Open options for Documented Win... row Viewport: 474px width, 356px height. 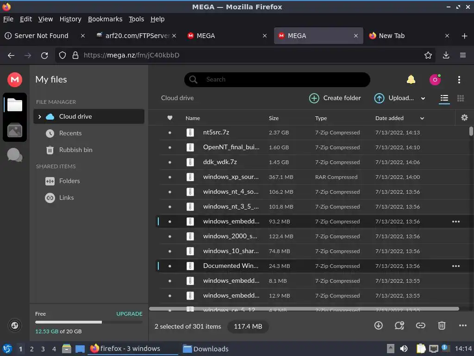pyautogui.click(x=456, y=266)
